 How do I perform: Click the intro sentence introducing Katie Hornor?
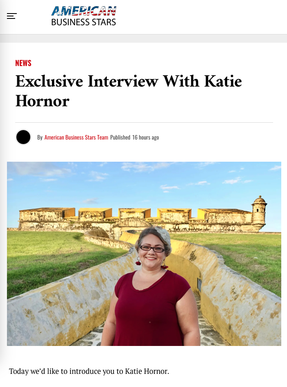[89, 371]
